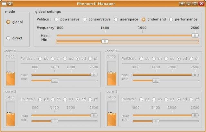Select cn radio for core 0

point(53,59)
